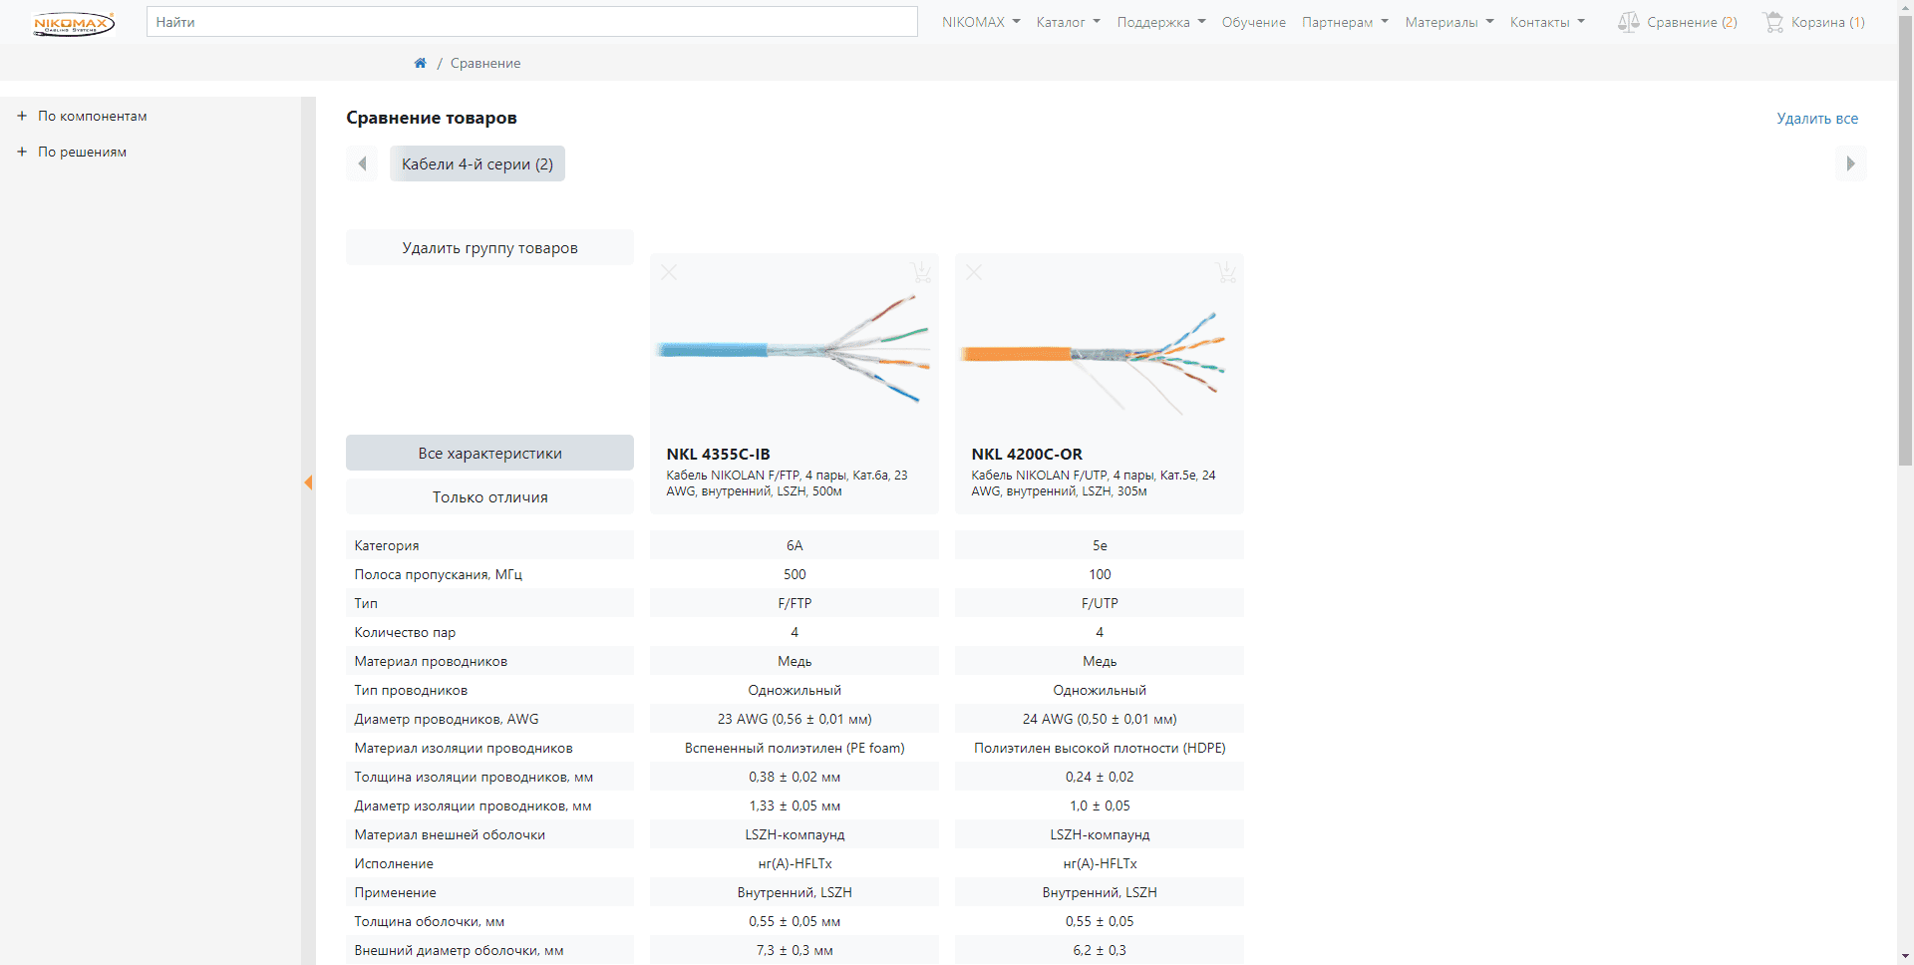Open the Материалы dropdown menu
This screenshot has width=1914, height=965.
(x=1449, y=22)
